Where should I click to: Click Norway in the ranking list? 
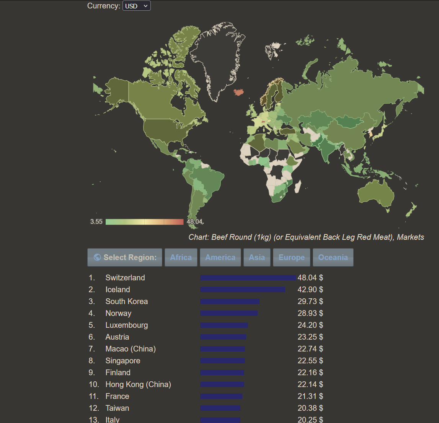click(x=118, y=313)
